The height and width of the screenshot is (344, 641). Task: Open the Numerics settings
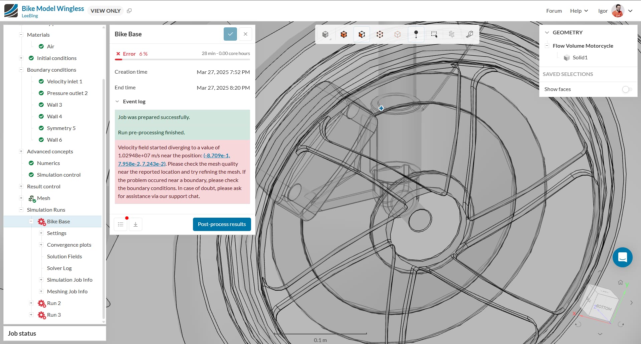pyautogui.click(x=48, y=163)
